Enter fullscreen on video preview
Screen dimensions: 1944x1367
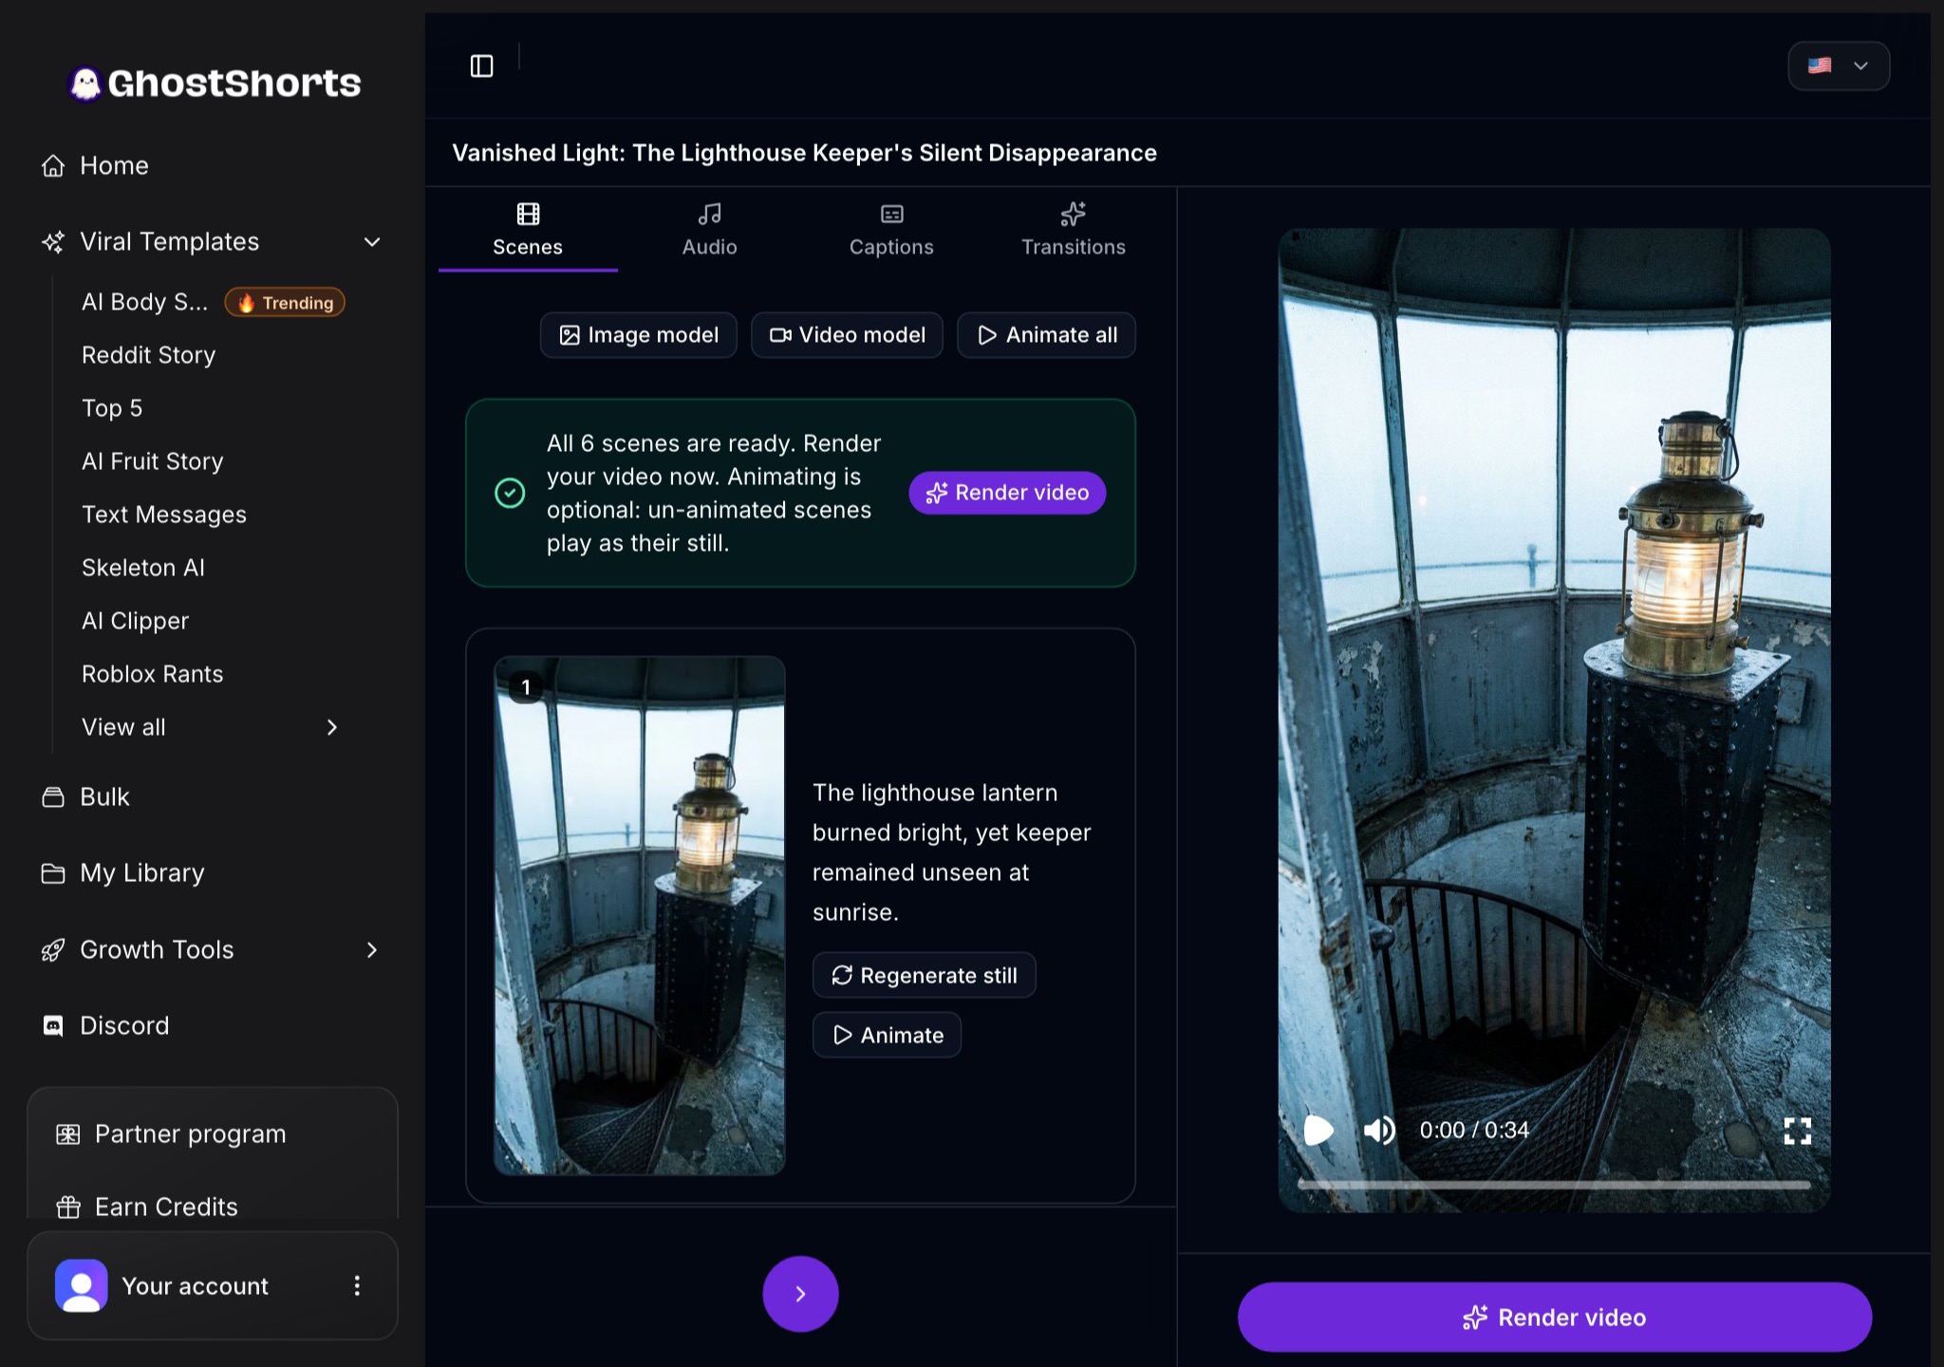1797,1130
